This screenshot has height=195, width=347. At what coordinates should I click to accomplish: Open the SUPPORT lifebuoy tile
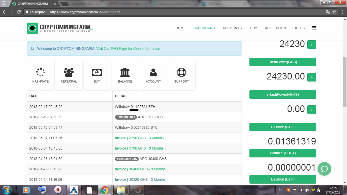182,76
